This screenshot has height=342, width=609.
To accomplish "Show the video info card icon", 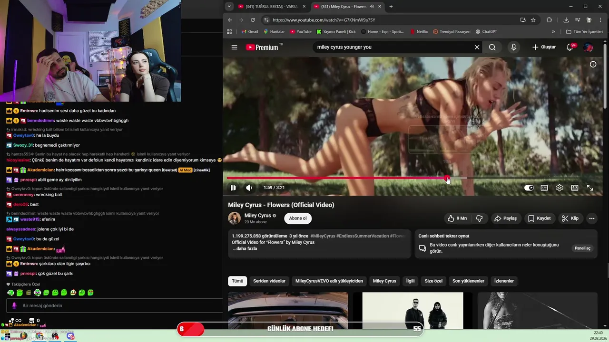I will point(593,64).
